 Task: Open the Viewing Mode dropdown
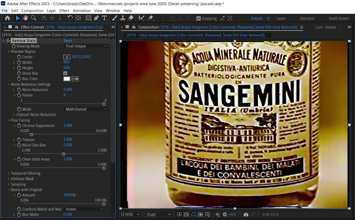tap(86, 46)
